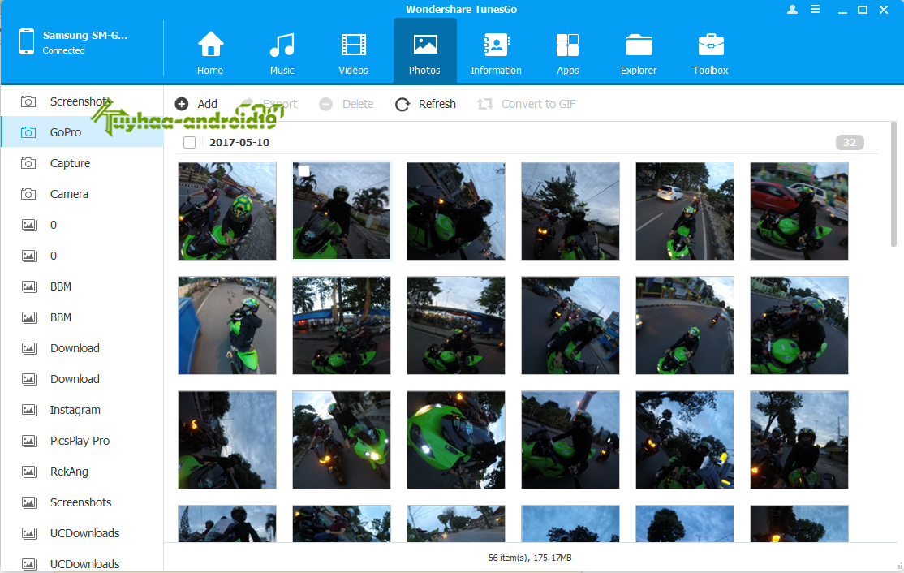The image size is (904, 573).
Task: Open the Instagram album
Action: (x=83, y=410)
